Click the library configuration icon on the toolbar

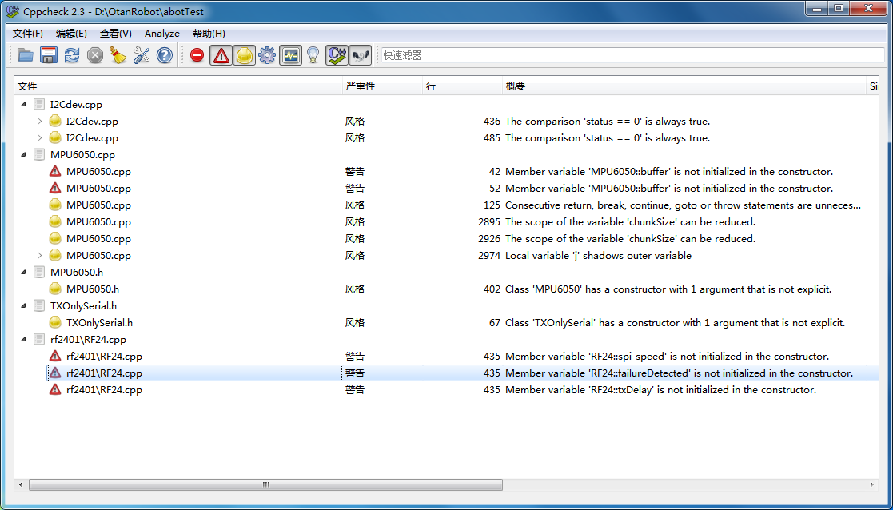tap(336, 54)
